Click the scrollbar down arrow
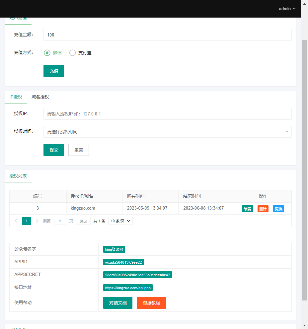The image size is (308, 329). click(305, 326)
